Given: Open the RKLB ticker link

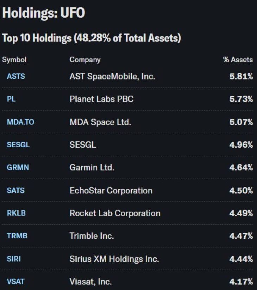Looking at the screenshot, I should (15, 213).
